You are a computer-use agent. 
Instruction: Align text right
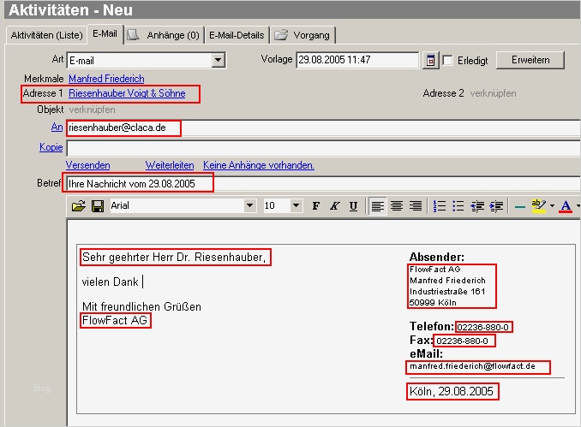416,205
